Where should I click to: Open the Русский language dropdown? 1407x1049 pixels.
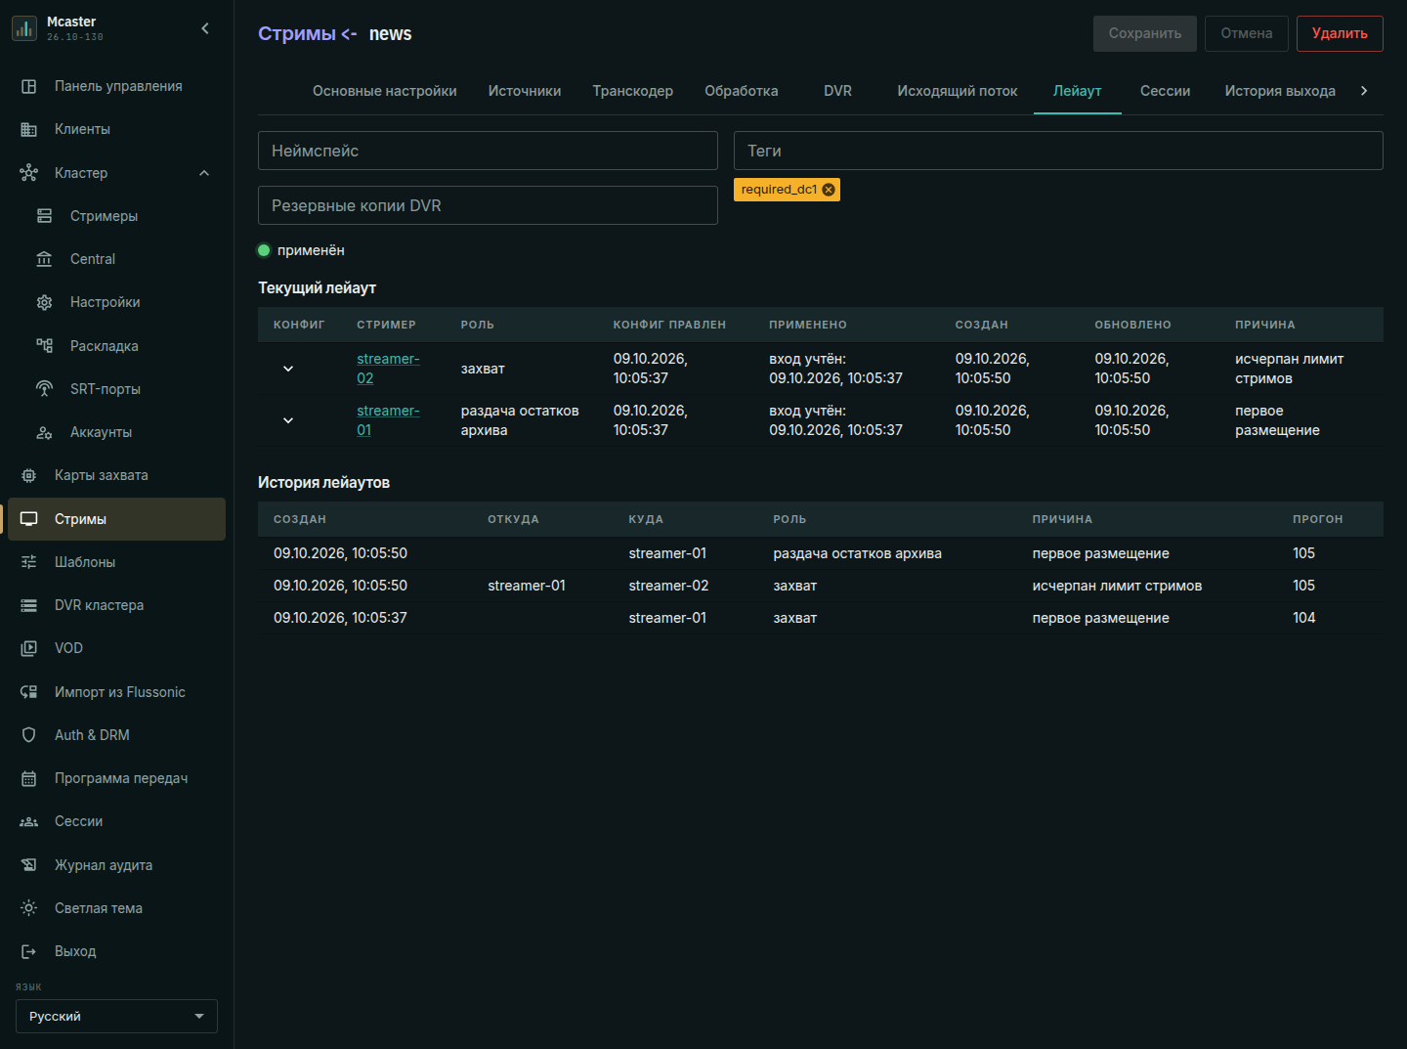point(116,1017)
